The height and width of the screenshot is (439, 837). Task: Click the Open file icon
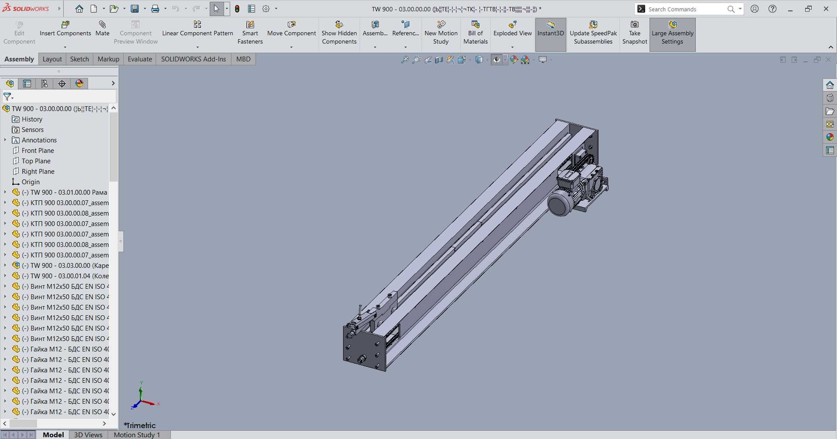[x=113, y=9]
